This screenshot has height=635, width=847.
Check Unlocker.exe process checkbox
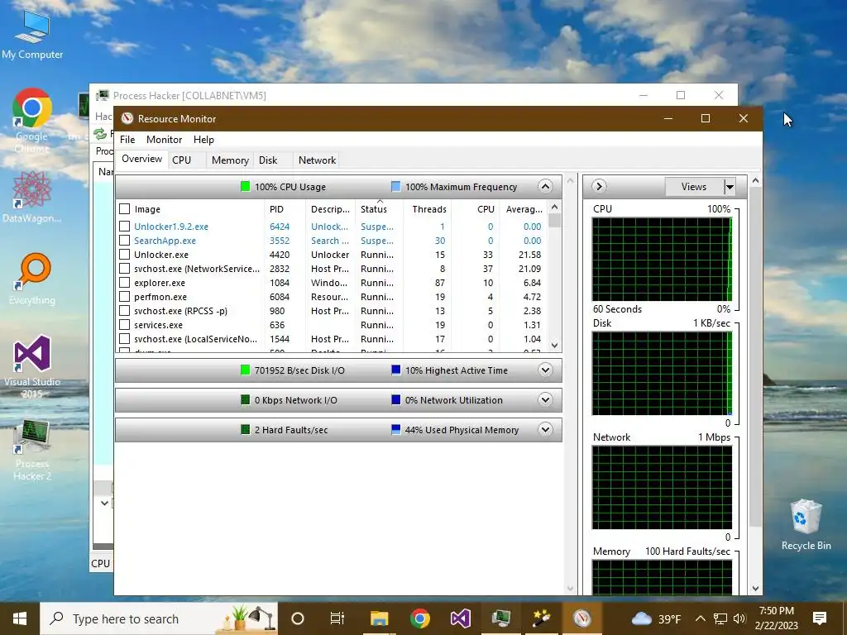pos(125,255)
